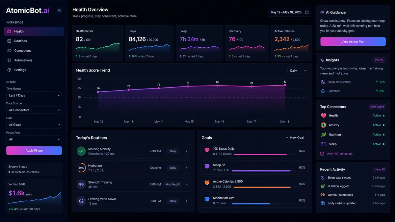395x222 pixels.
Task: Click the Meditation 10m blue heart icon
Action: click(x=207, y=199)
